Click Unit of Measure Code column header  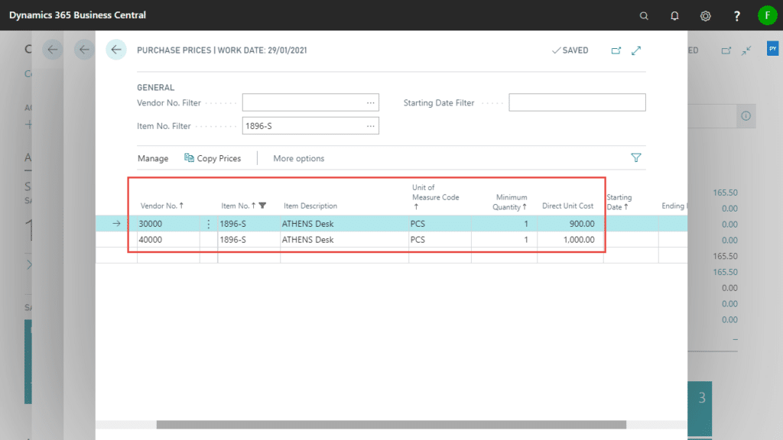[x=435, y=196]
